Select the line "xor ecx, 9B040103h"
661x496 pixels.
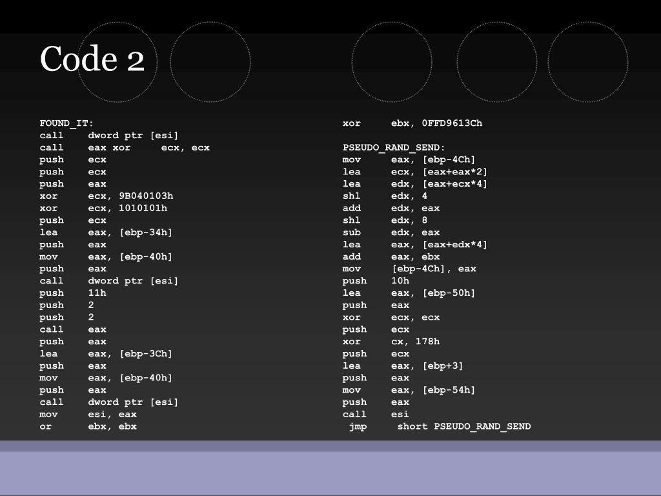click(x=107, y=196)
